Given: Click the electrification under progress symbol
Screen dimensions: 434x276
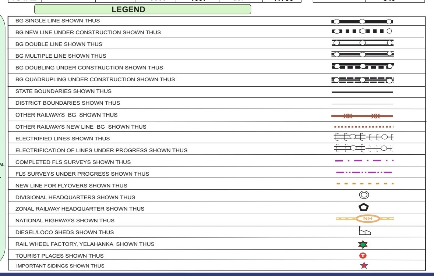Looking at the screenshot, I should coord(363,148).
